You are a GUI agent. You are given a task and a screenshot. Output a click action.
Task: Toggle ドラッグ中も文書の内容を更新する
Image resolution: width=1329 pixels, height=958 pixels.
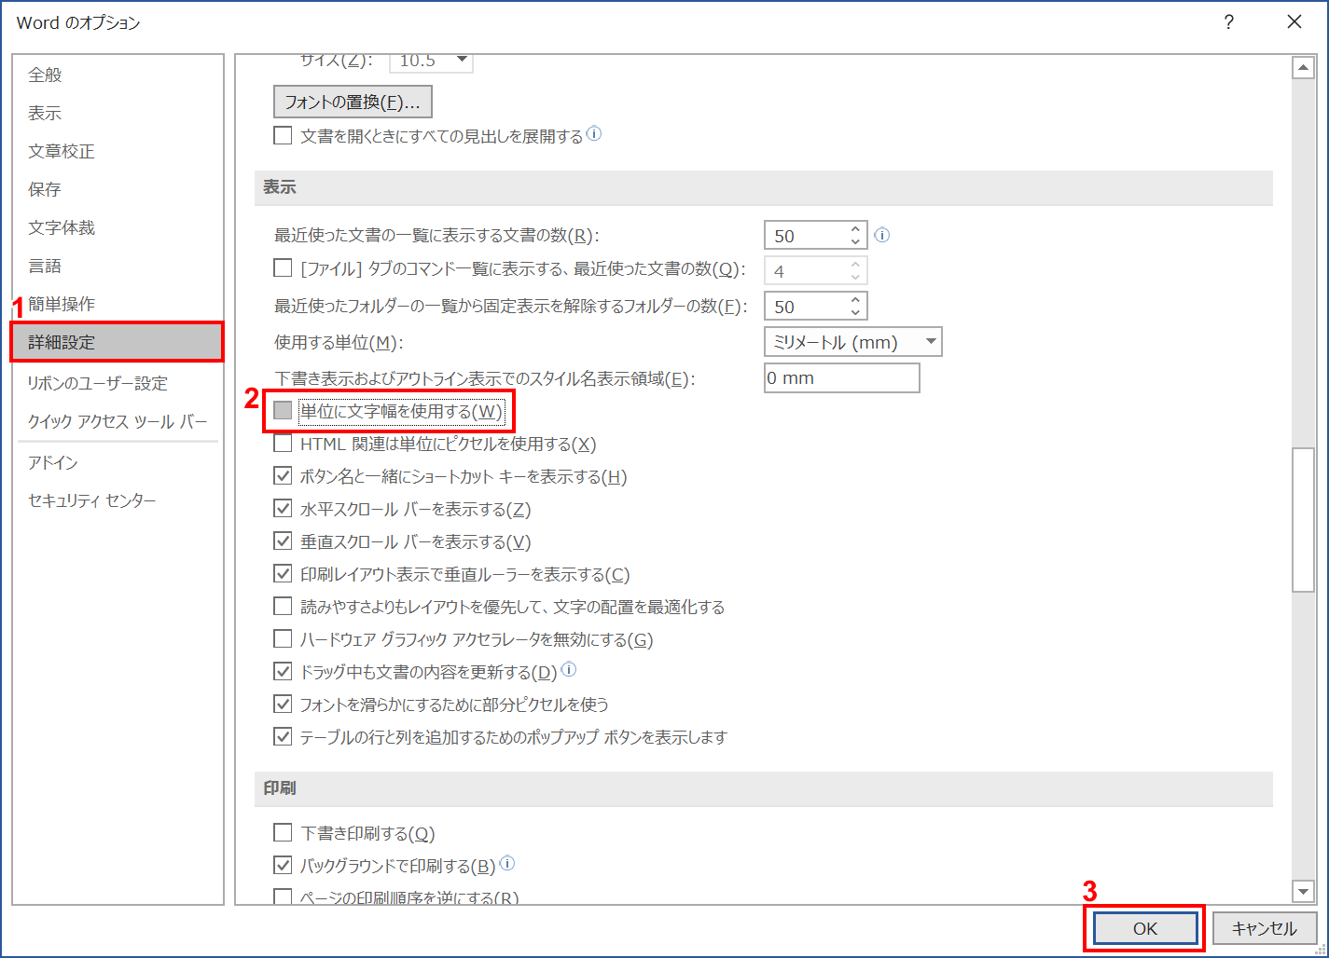pos(283,672)
